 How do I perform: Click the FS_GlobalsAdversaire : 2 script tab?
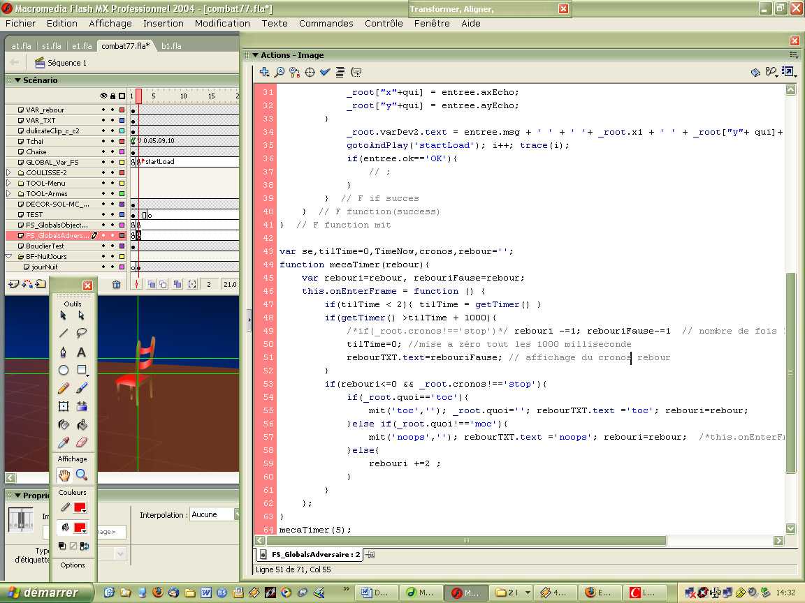(310, 554)
